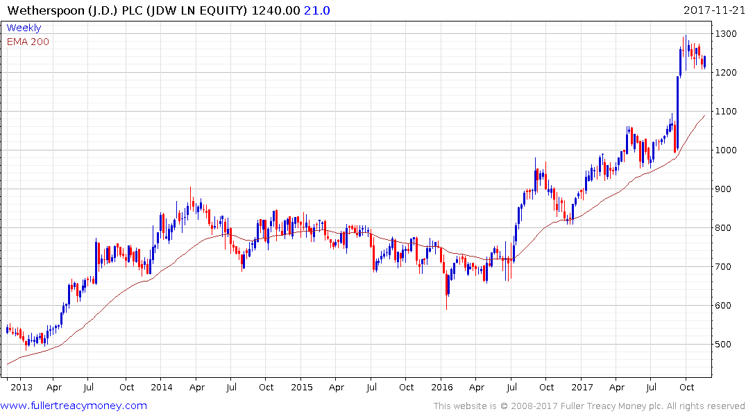Viewport: 746px width, 416px height.
Task: Select the 500 price axis label
Action: point(723,344)
